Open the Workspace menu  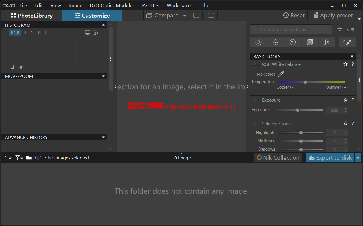tap(179, 5)
